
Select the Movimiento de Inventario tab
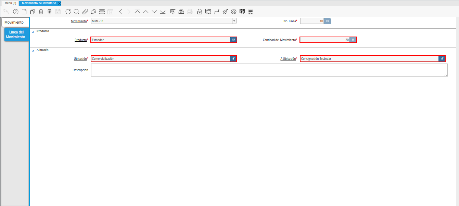pos(39,3)
